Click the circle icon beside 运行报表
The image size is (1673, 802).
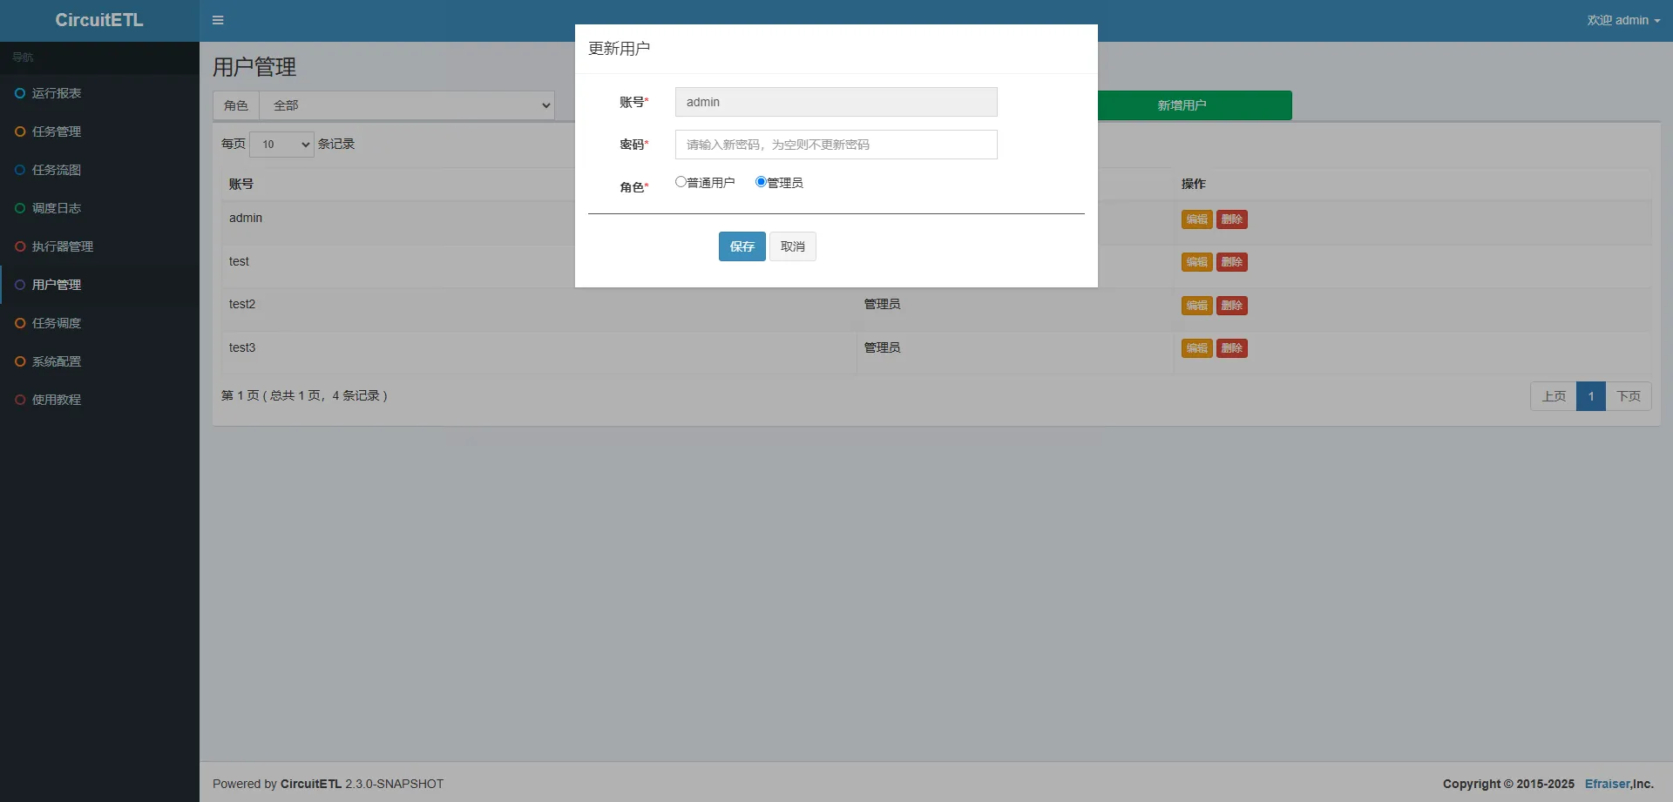point(20,93)
